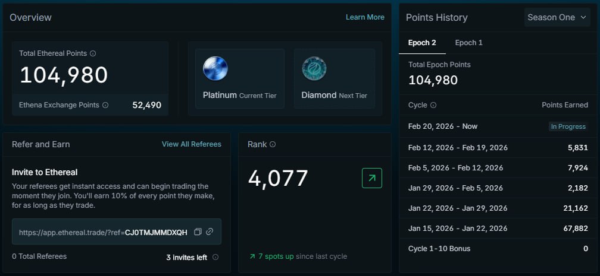The height and width of the screenshot is (276, 600).
Task: Click the In Progress status badge
Action: 568,126
